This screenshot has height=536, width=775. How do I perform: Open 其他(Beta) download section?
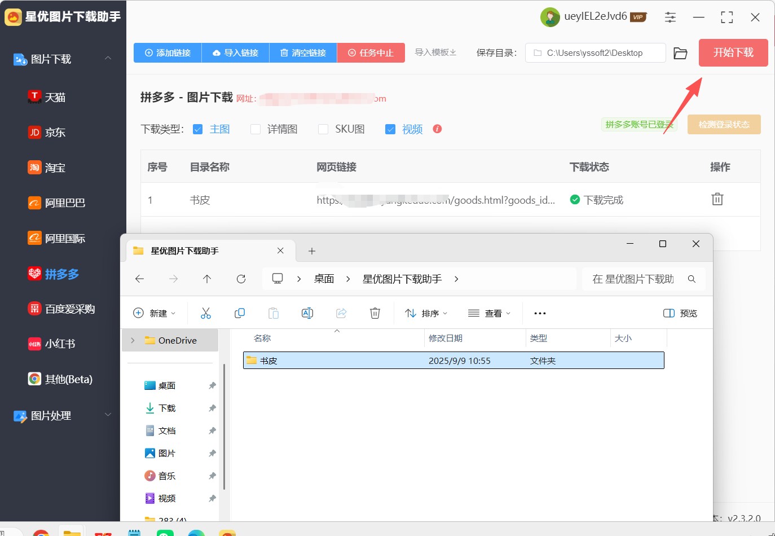pyautogui.click(x=60, y=379)
